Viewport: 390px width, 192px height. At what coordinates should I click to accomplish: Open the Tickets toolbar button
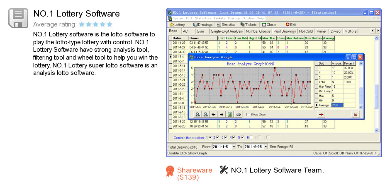[249, 24]
